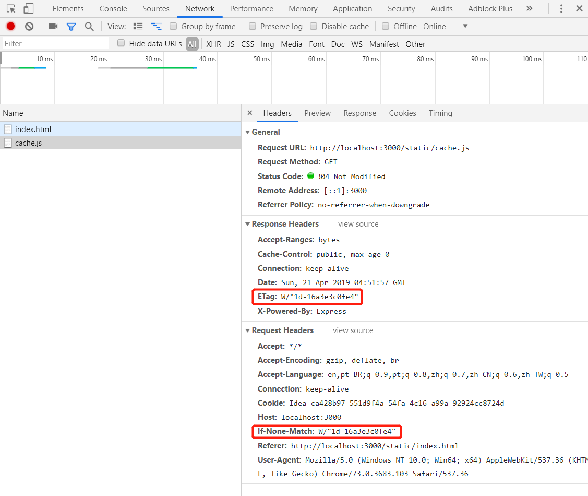Filter requests by Font
The height and width of the screenshot is (496, 588).
(317, 44)
